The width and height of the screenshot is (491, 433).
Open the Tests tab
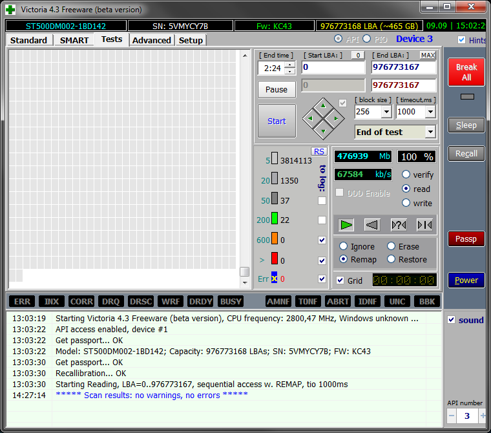click(112, 39)
